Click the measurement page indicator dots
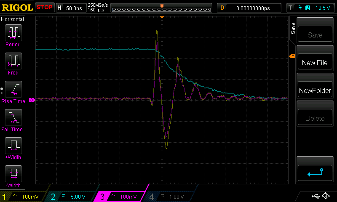 point(2,91)
